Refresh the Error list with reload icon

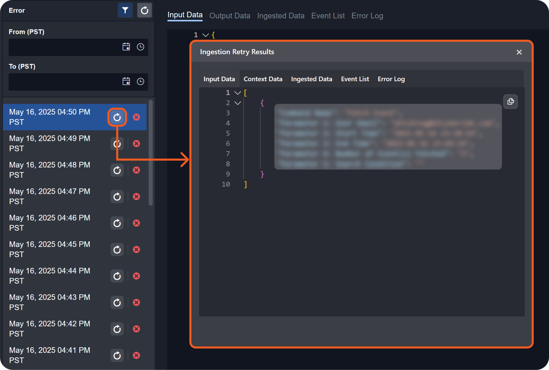point(144,10)
